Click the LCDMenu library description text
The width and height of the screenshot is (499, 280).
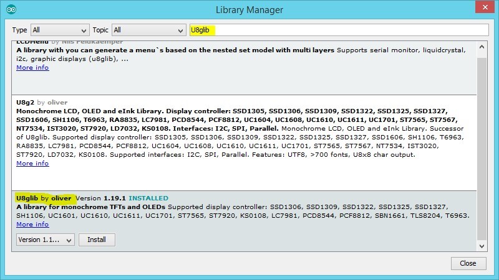point(241,54)
